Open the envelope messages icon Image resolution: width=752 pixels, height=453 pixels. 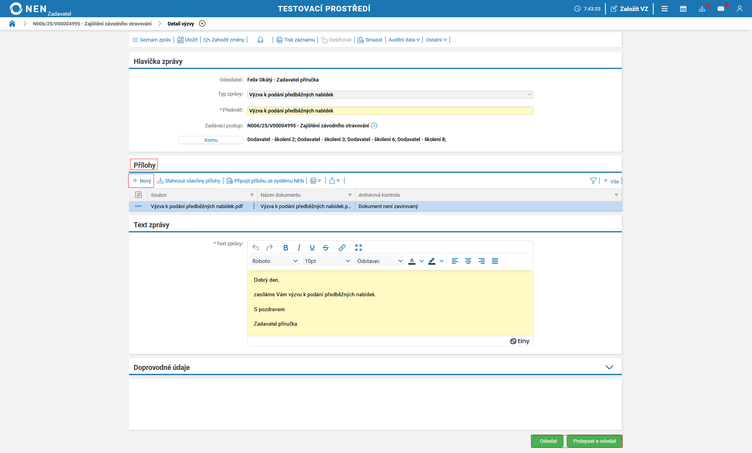click(721, 9)
